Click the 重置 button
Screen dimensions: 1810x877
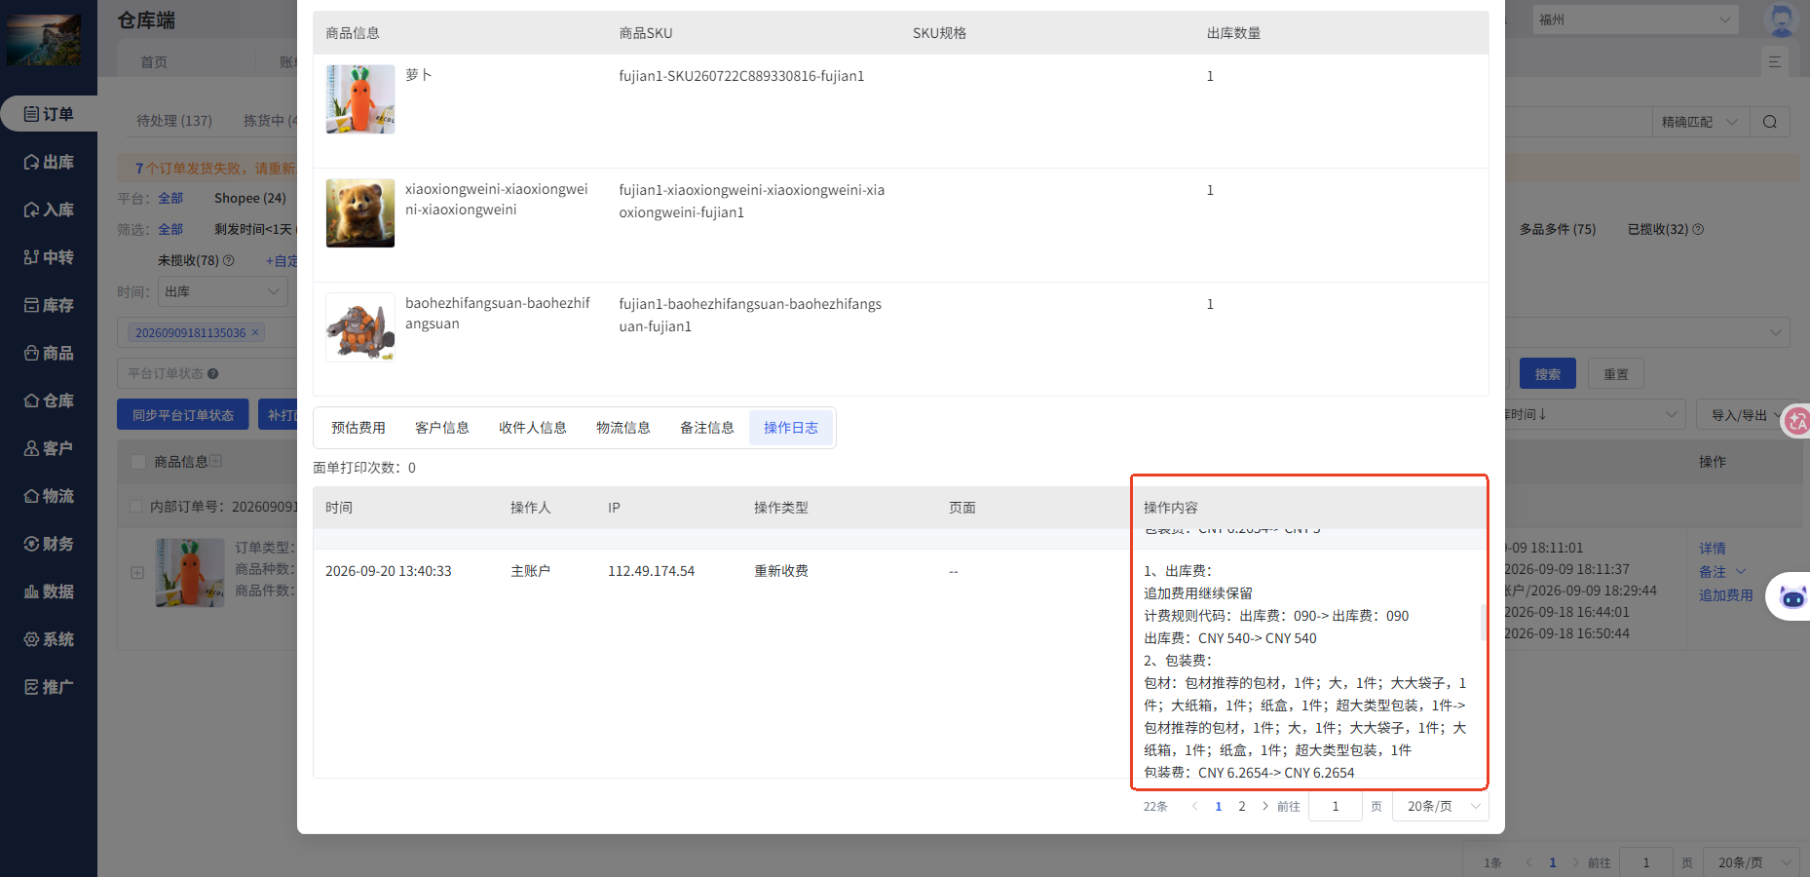[1616, 374]
